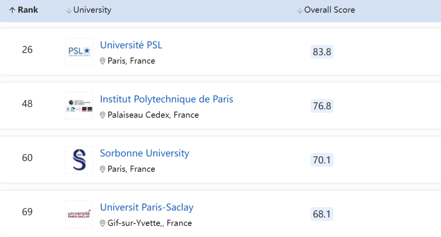
Task: Click the location pin beside Gif-sur-Yvette
Action: [x=102, y=223]
